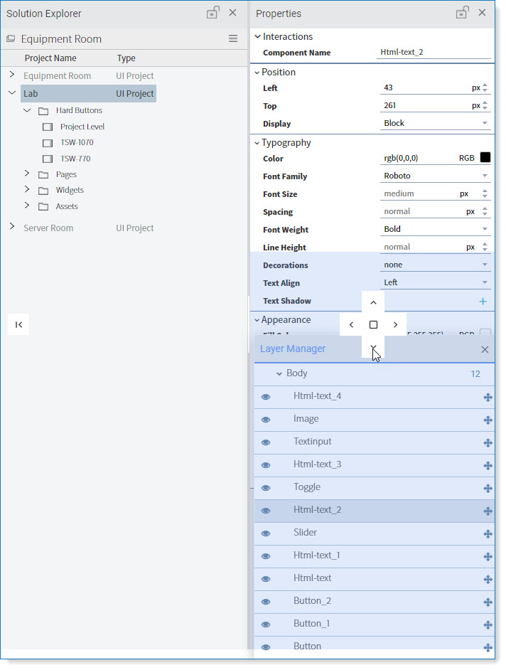Click the Font Size stepper arrows
The width and height of the screenshot is (506, 670).
[x=485, y=193]
